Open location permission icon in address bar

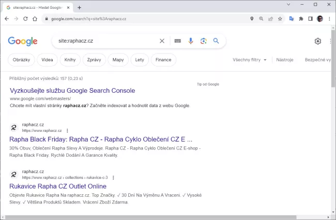252,19
